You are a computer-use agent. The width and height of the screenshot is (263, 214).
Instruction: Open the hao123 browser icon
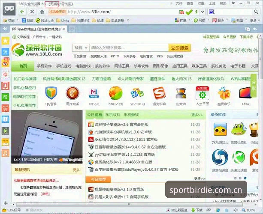(115, 93)
